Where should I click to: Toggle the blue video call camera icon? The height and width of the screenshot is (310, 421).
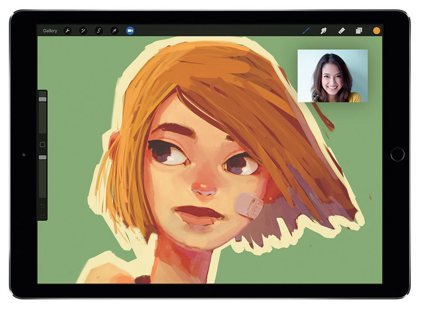(x=129, y=30)
